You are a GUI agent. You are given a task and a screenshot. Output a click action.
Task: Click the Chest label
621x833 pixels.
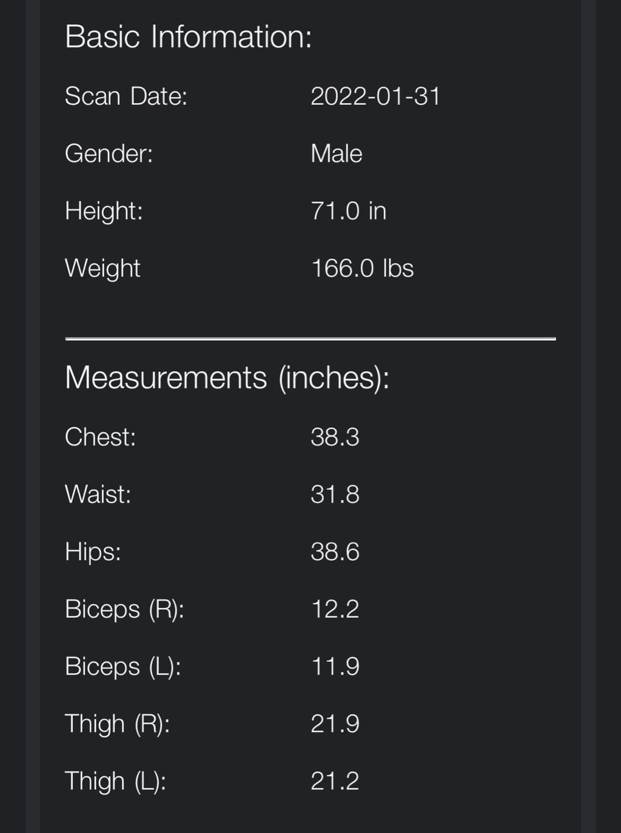(x=100, y=437)
